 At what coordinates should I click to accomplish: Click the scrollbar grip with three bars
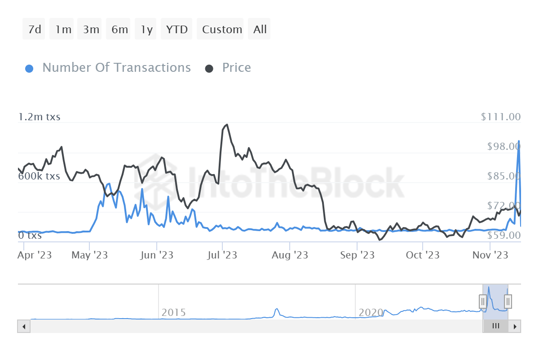495,326
